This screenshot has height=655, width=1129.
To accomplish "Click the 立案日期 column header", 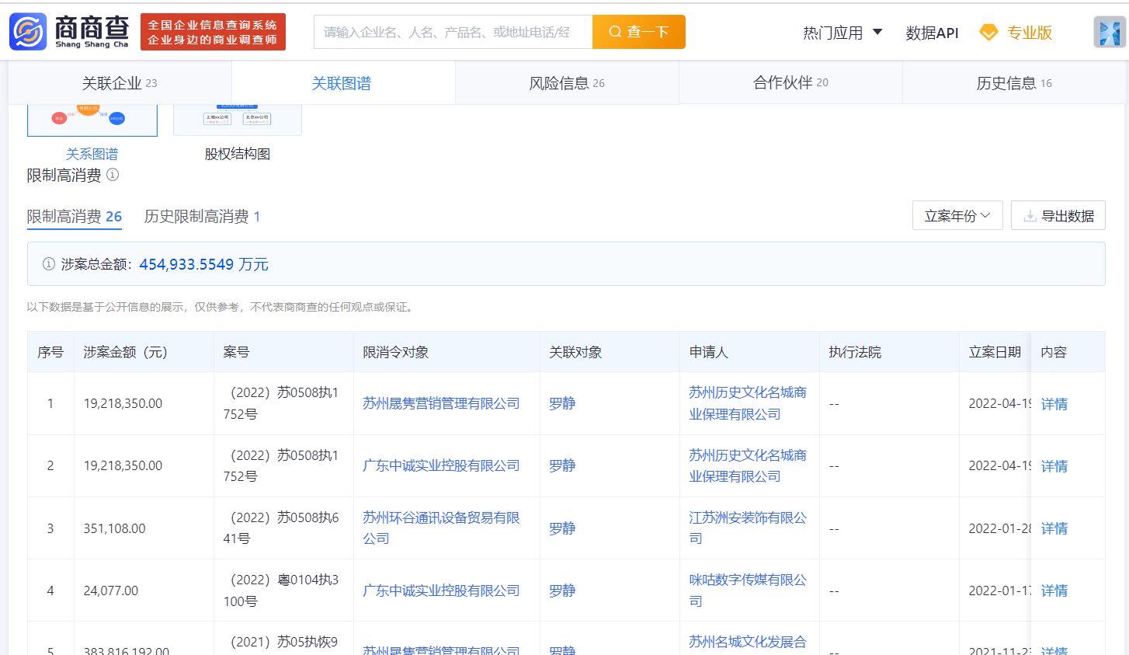I will click(x=995, y=352).
